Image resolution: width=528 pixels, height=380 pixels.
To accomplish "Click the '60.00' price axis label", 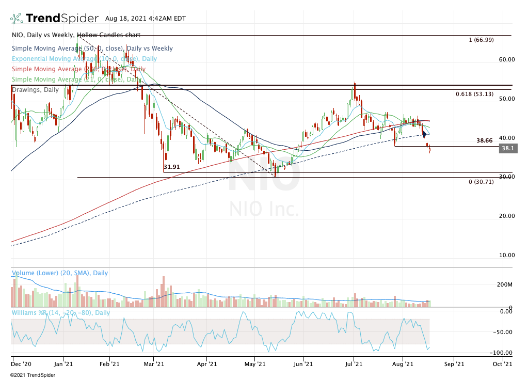I will coord(507,59).
